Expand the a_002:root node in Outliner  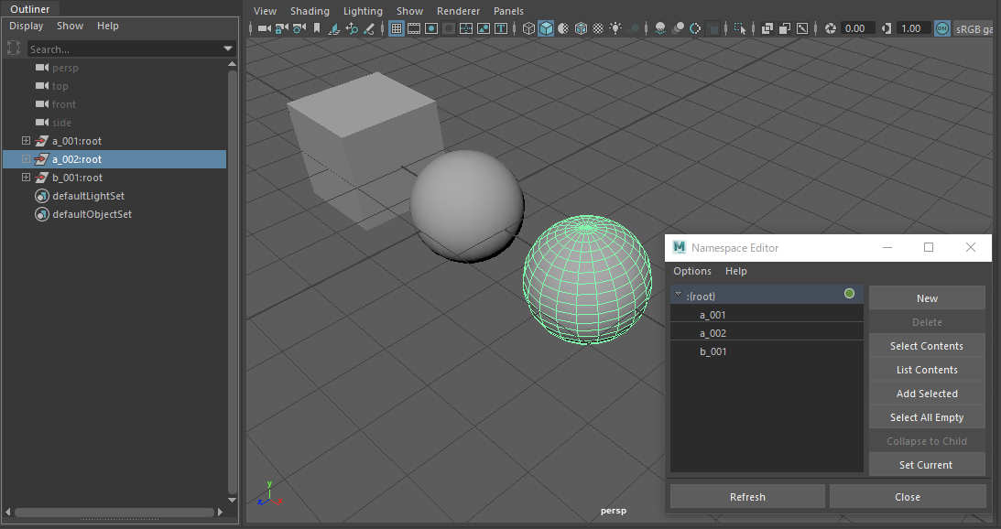click(26, 159)
